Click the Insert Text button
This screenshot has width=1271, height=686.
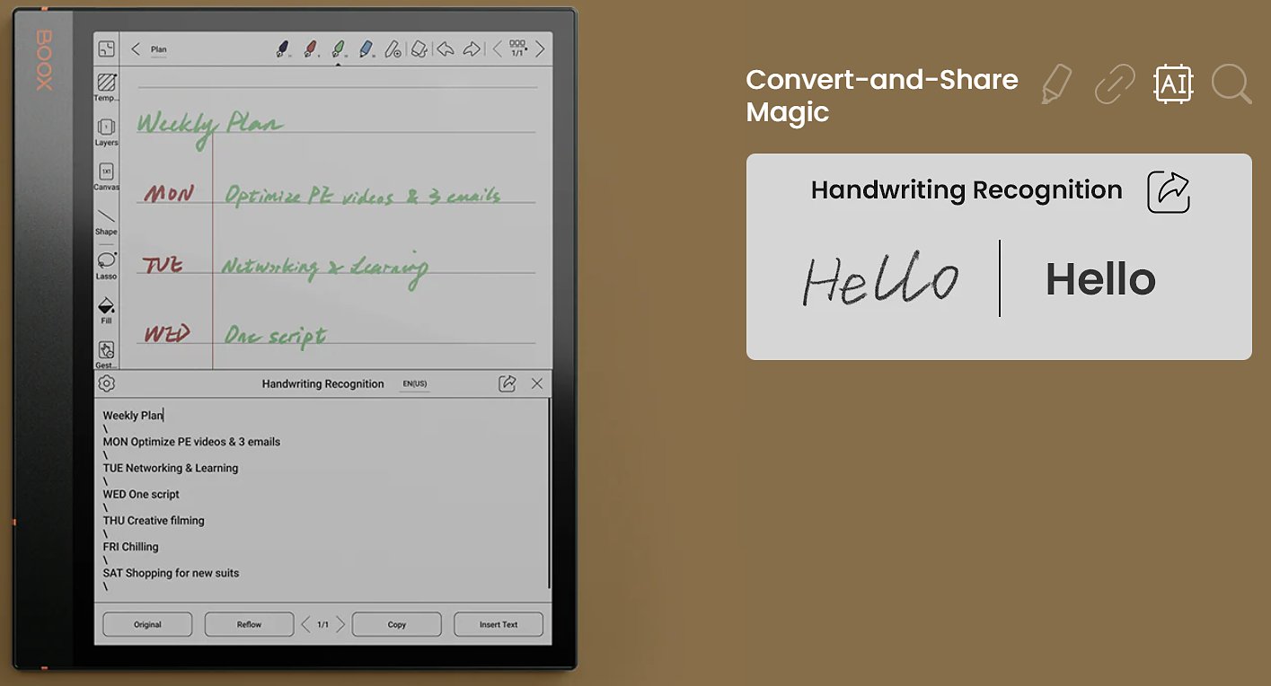pos(498,624)
